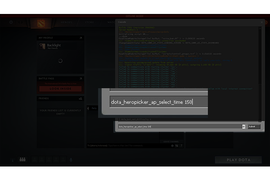270x180 pixels.
Task: Click the Console window title
Action: 122,22
